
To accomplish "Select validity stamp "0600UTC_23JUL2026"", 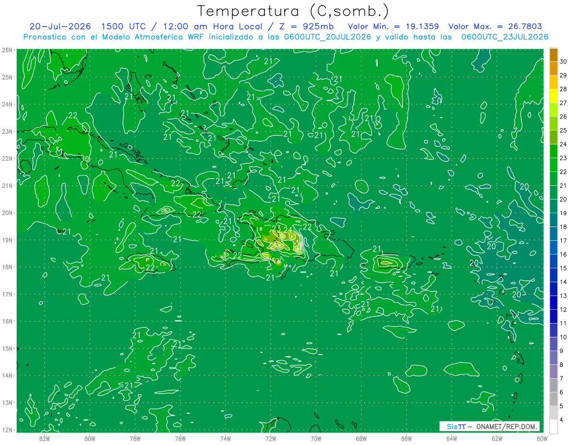I will coord(504,36).
